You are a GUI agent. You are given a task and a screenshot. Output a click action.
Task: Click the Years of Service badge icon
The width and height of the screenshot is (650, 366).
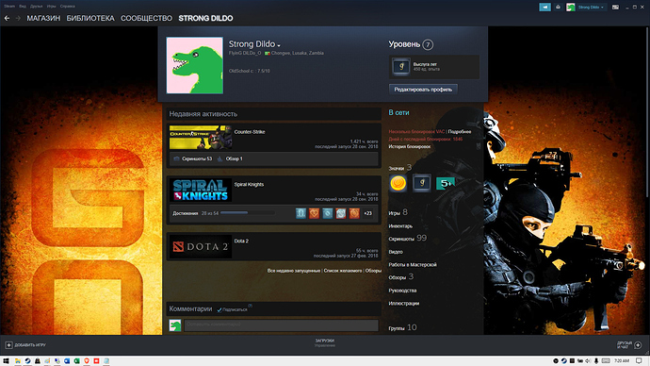(x=401, y=66)
